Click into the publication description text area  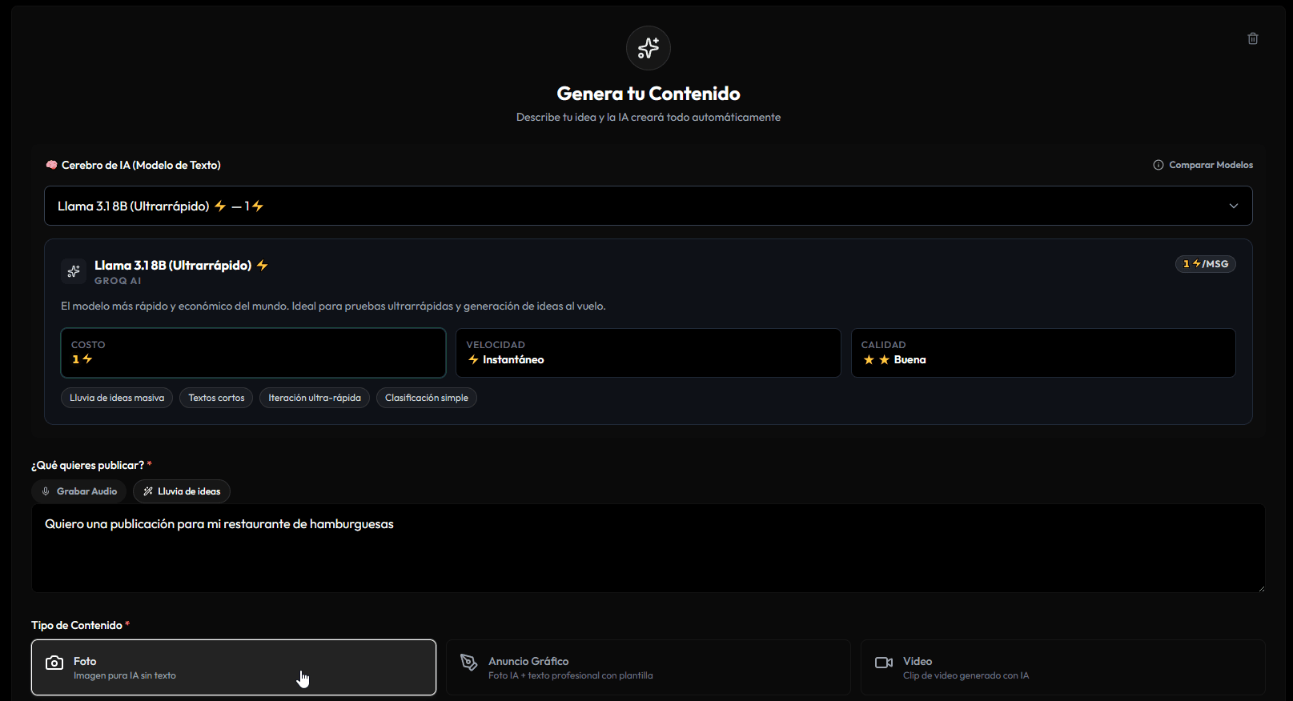click(x=649, y=548)
